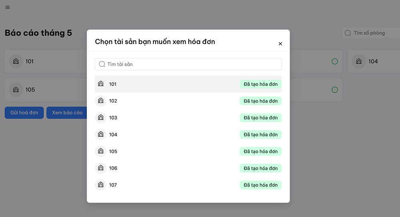Close the invoice selection dialog
The image size is (400, 217).
[280, 44]
